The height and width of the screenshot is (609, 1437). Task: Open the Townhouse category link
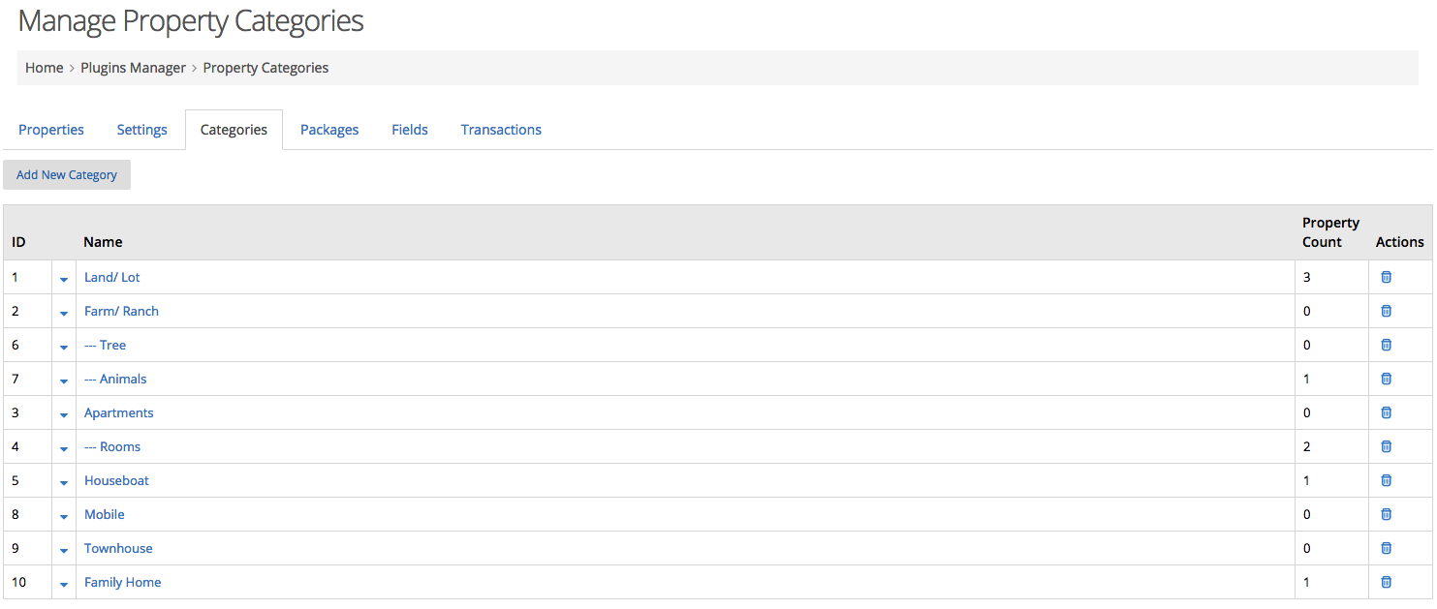click(118, 548)
